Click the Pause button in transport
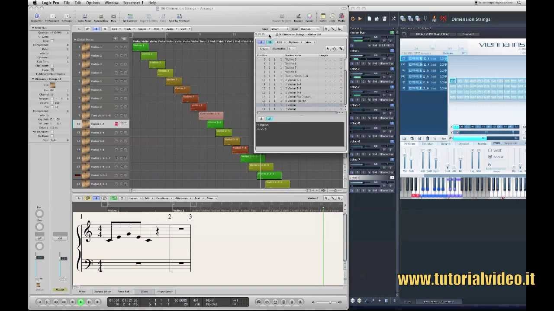The width and height of the screenshot is (554, 311). [x=89, y=302]
